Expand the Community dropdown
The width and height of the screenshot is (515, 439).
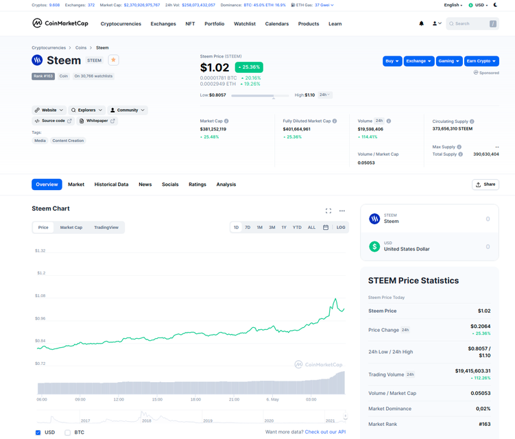click(128, 110)
